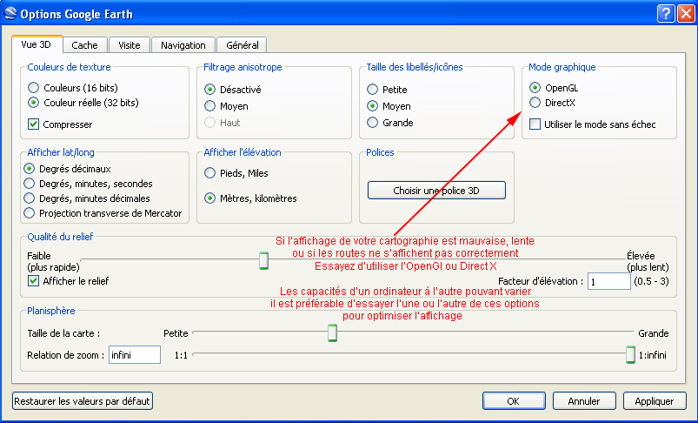Open the Cache tab
698x423 pixels.
(84, 45)
